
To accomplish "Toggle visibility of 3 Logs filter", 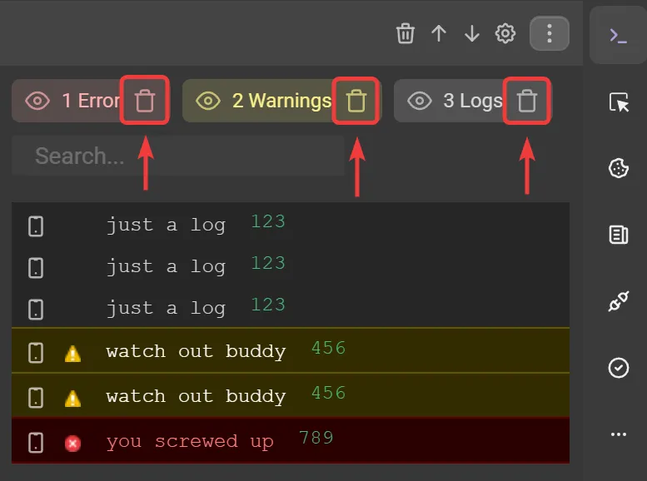I will [419, 101].
